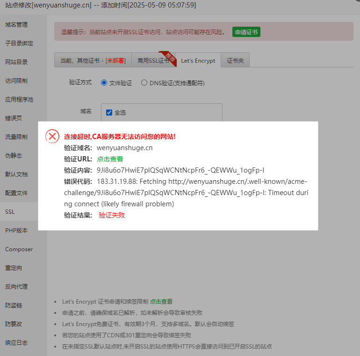Open 子目录绑定 settings
The width and height of the screenshot is (360, 356).
pyautogui.click(x=19, y=43)
